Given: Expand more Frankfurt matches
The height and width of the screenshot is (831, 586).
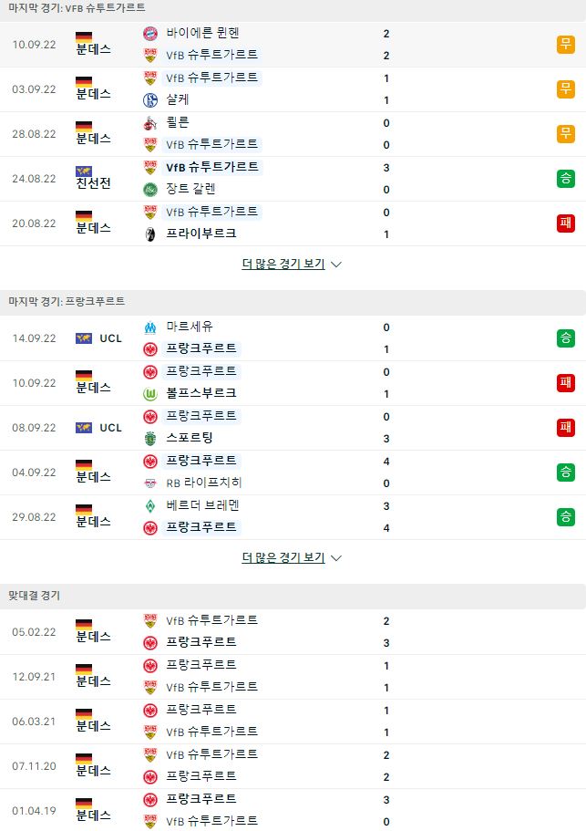Looking at the screenshot, I should (283, 557).
